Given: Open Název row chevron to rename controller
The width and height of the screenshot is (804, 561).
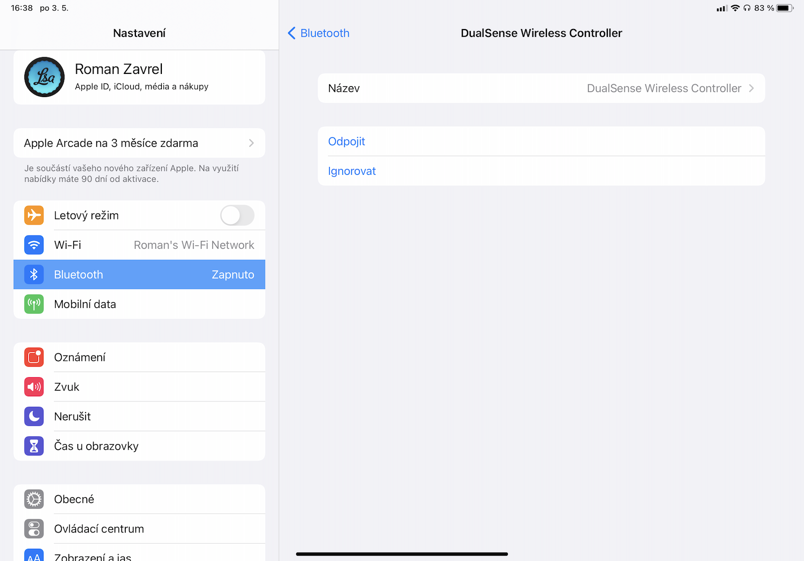Looking at the screenshot, I should [x=751, y=88].
